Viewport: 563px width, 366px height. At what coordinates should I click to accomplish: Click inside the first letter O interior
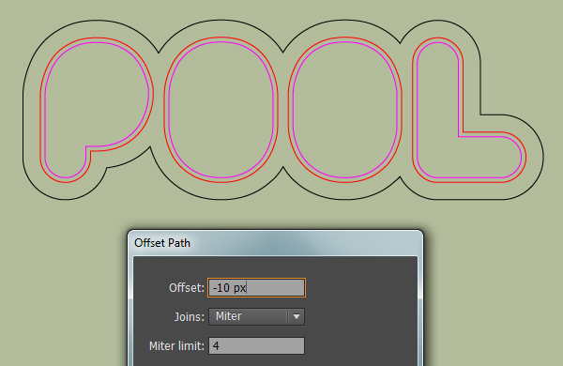pos(221,110)
